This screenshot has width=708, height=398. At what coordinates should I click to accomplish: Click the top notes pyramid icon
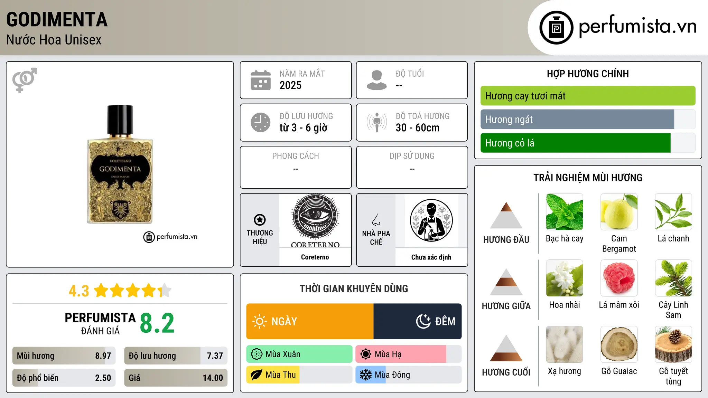[506, 215]
